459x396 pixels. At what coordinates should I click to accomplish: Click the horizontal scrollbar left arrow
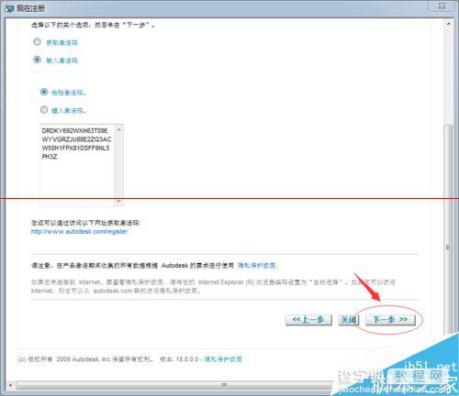10,385
